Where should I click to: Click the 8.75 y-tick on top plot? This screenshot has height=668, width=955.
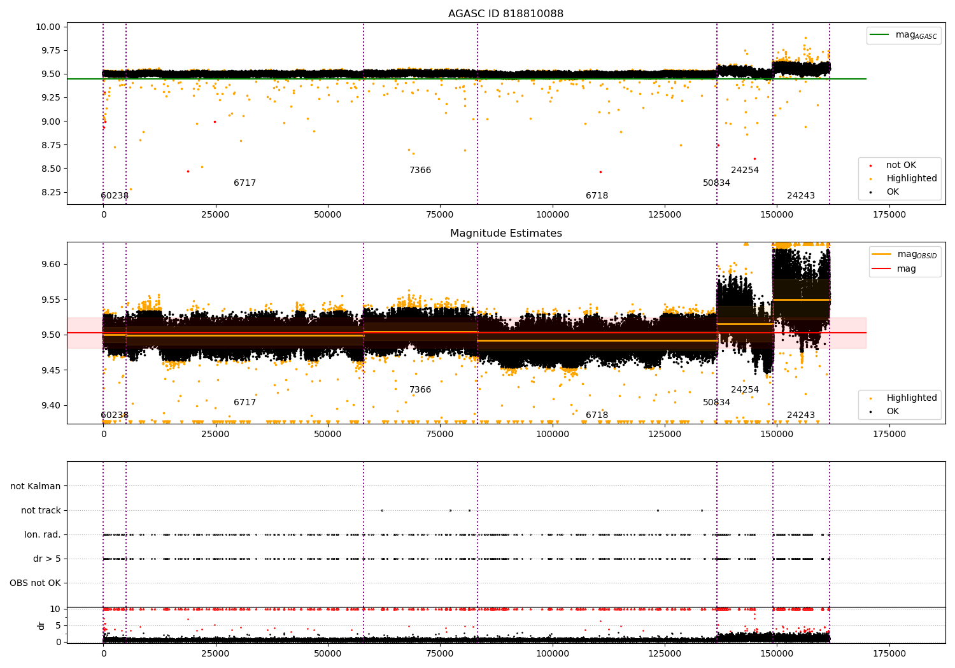point(50,145)
